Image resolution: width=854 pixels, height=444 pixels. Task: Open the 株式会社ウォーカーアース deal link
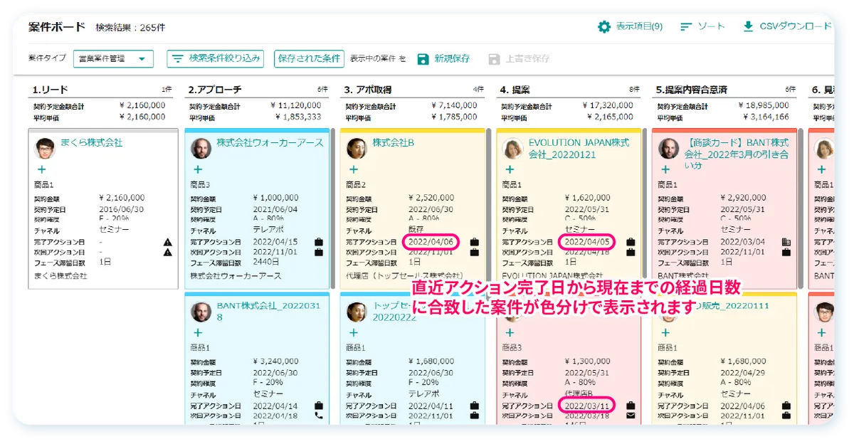(x=270, y=143)
